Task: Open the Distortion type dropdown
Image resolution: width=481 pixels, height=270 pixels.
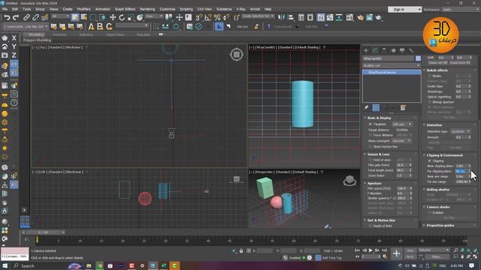Action: tap(460, 131)
